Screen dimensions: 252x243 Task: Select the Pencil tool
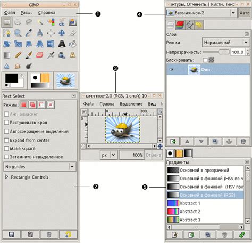pos(18,55)
